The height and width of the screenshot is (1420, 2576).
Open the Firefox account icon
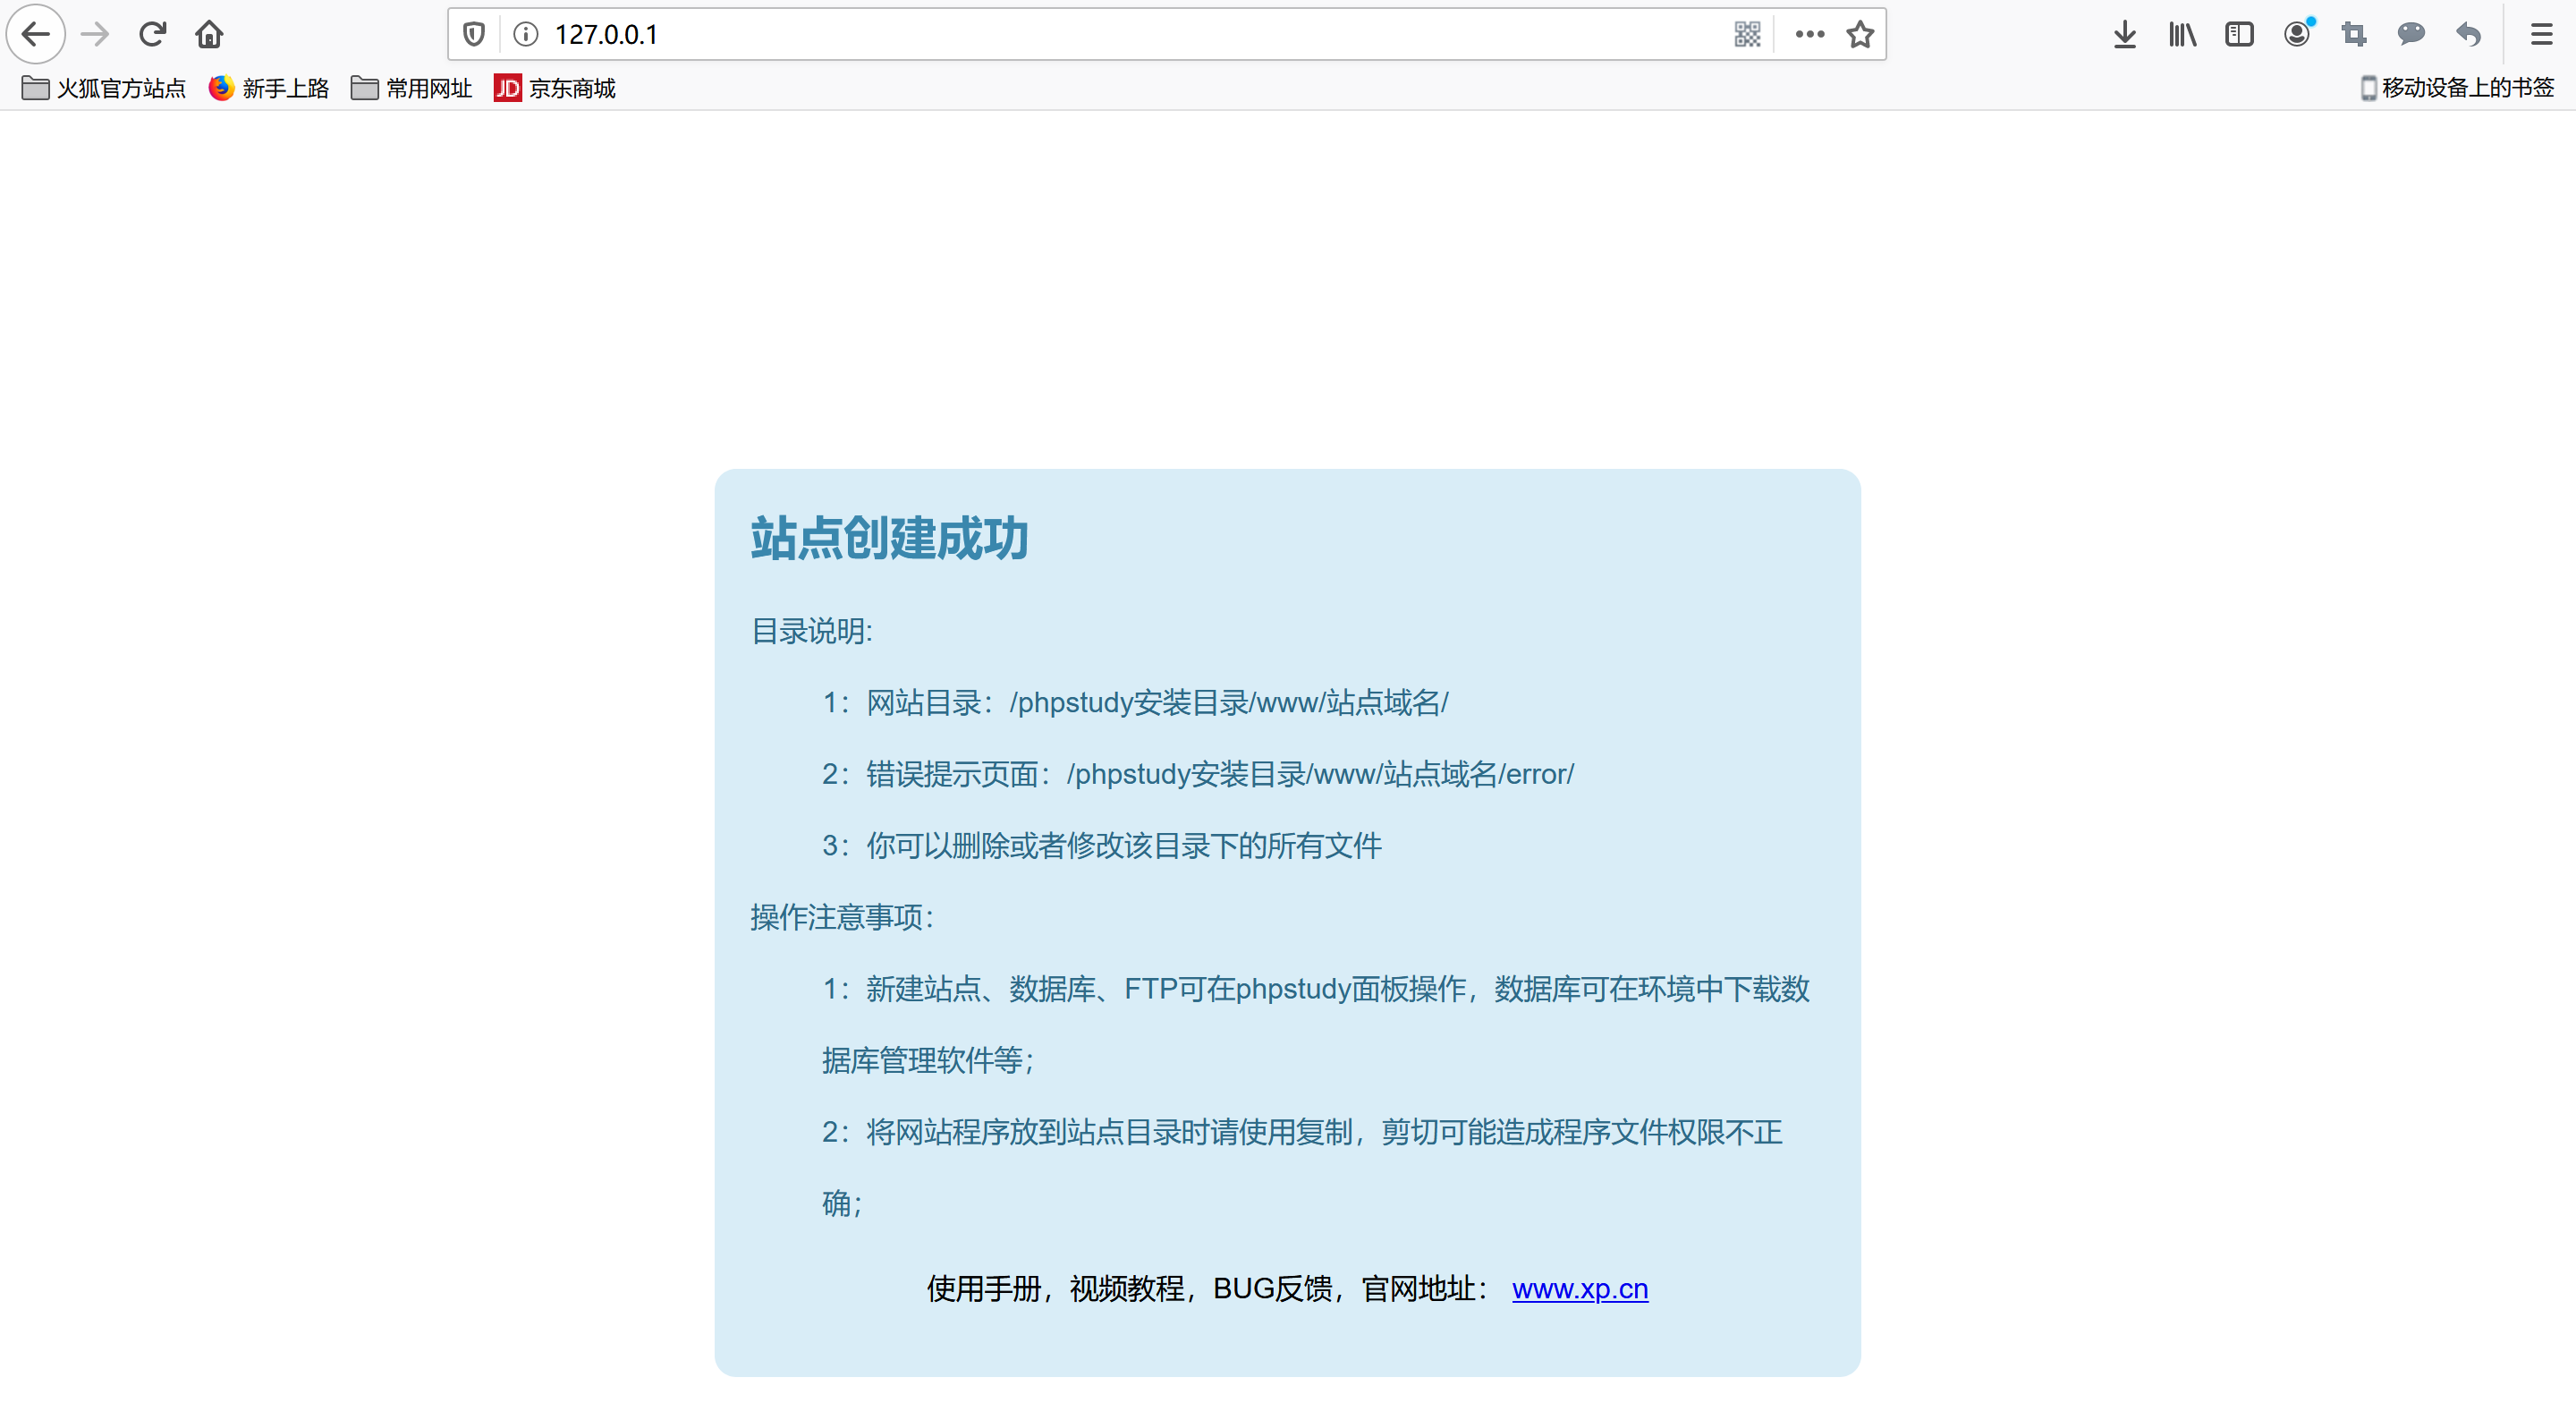click(2297, 35)
